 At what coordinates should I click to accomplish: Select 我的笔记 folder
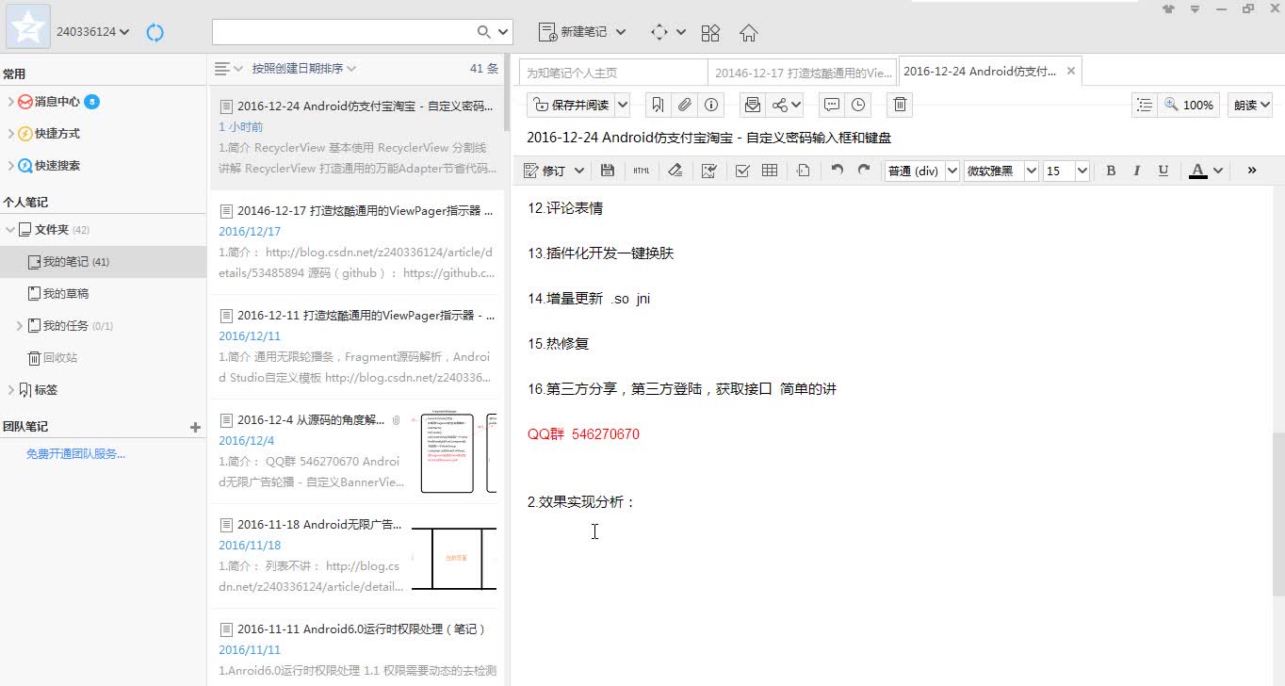pyautogui.click(x=103, y=262)
